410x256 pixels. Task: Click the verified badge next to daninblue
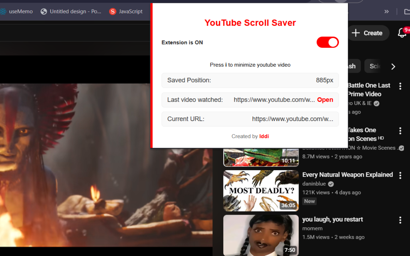[x=331, y=184]
